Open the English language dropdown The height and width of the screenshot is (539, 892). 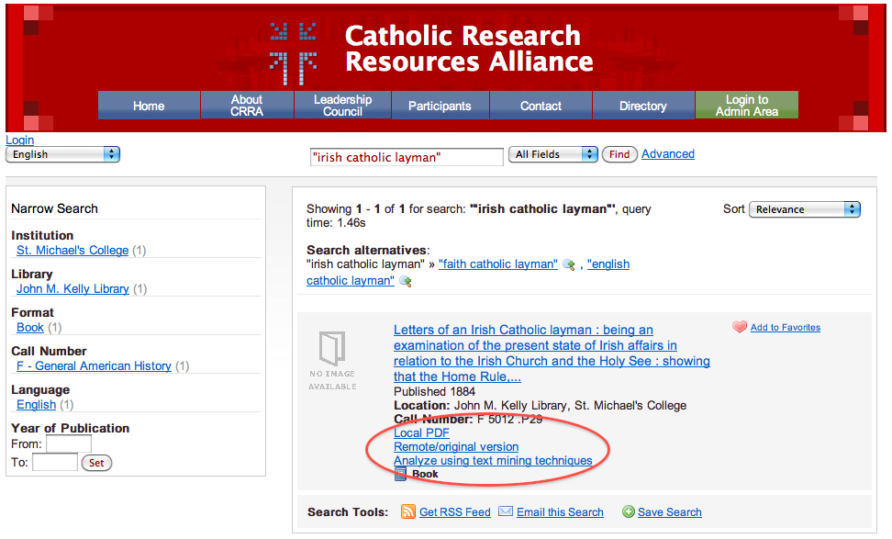click(62, 154)
